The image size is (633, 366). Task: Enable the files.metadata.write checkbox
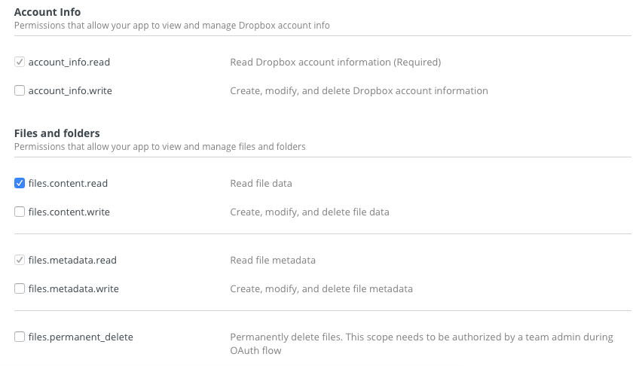click(20, 288)
